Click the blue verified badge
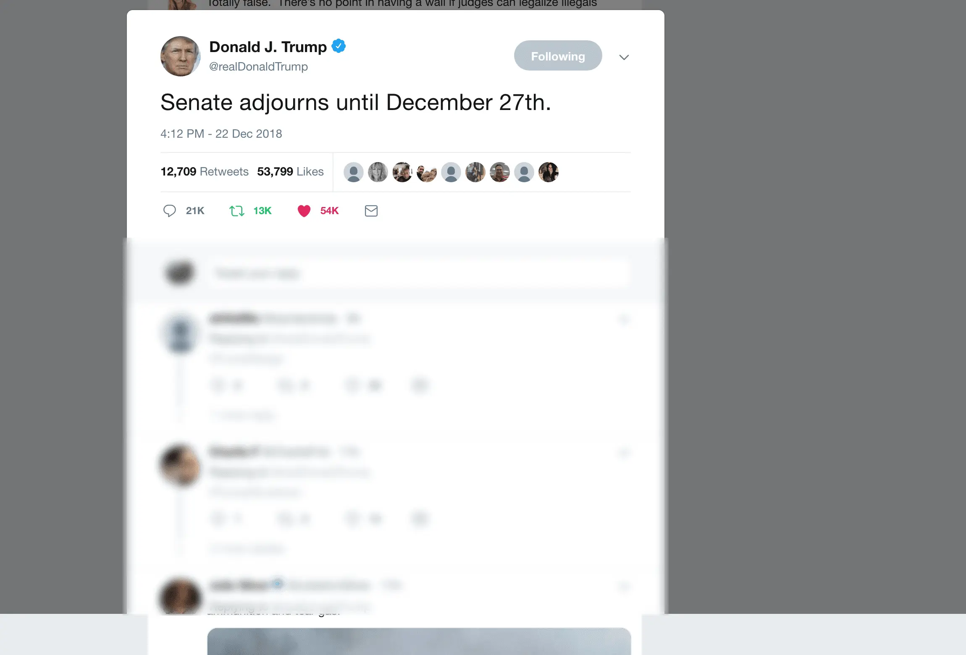 click(339, 46)
